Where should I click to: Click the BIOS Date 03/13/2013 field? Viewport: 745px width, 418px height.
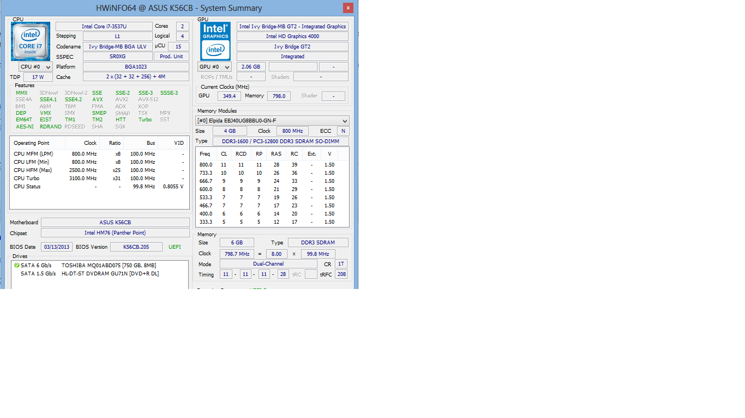coord(56,247)
